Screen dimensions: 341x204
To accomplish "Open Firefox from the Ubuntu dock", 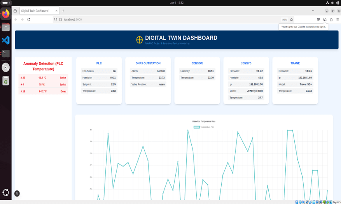I will point(6,14).
